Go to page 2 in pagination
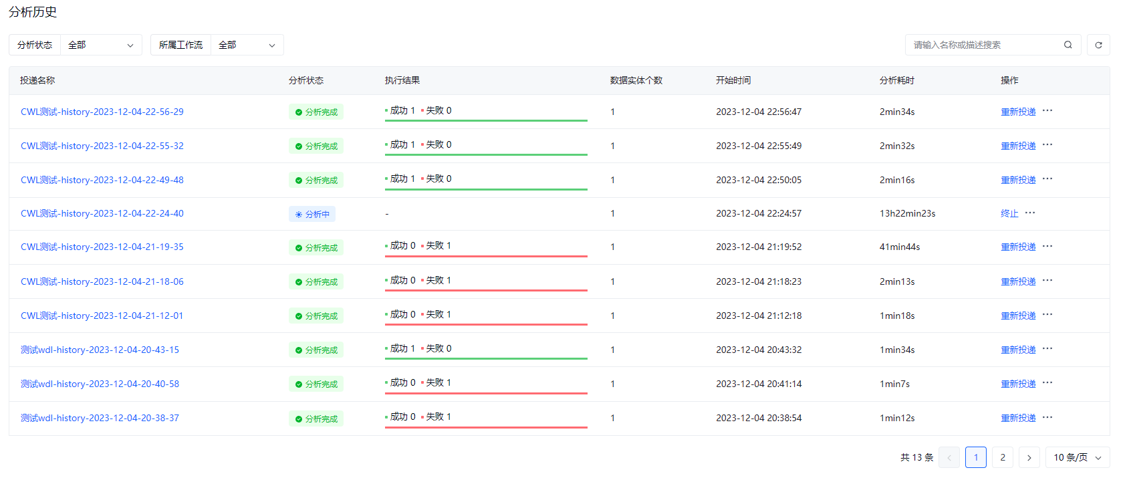 (x=1003, y=457)
